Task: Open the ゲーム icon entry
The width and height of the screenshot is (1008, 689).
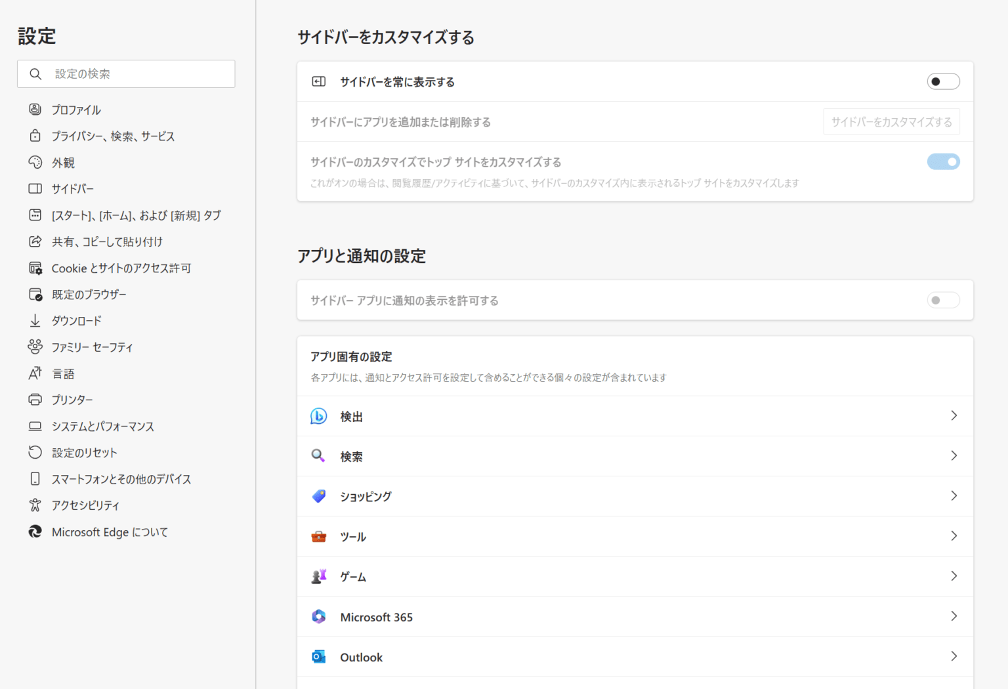Action: pos(319,576)
